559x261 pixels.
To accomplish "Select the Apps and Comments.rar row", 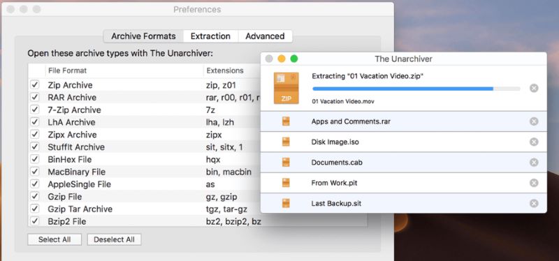I will tap(404, 121).
